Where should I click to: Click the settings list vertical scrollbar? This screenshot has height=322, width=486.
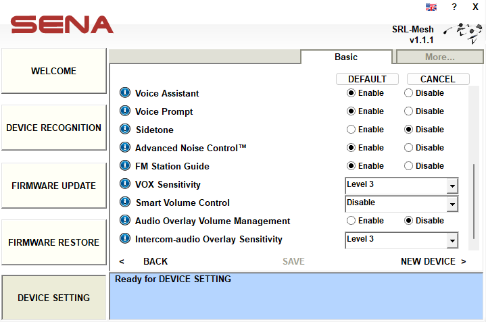coord(474,203)
